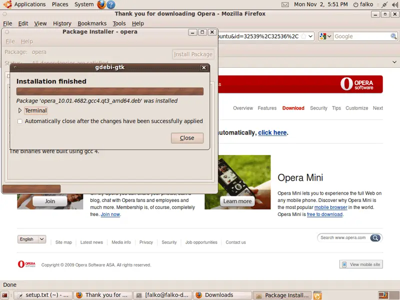Click the Learn more button
This screenshot has height=300, width=400.
coord(237,201)
